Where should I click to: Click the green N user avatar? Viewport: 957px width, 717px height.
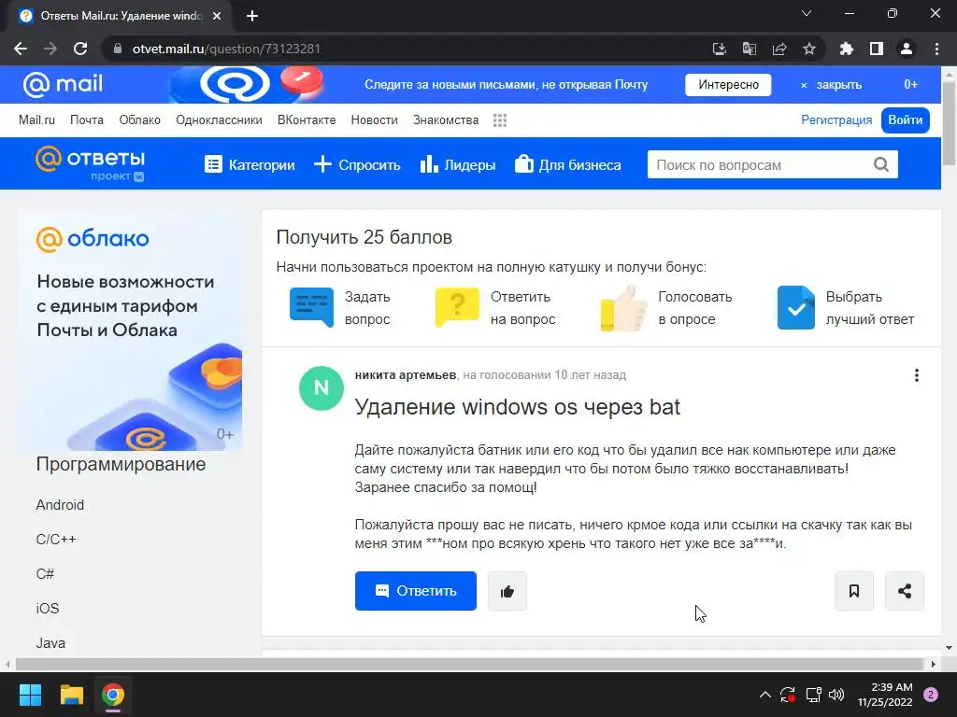(321, 388)
